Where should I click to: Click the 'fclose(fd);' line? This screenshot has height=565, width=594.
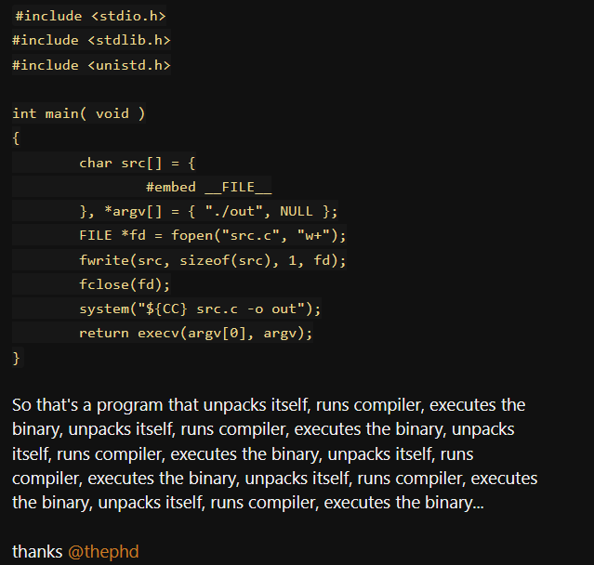(125, 284)
